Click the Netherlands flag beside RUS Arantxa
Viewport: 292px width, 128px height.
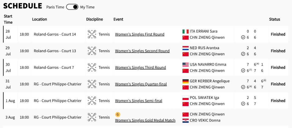(x=185, y=48)
